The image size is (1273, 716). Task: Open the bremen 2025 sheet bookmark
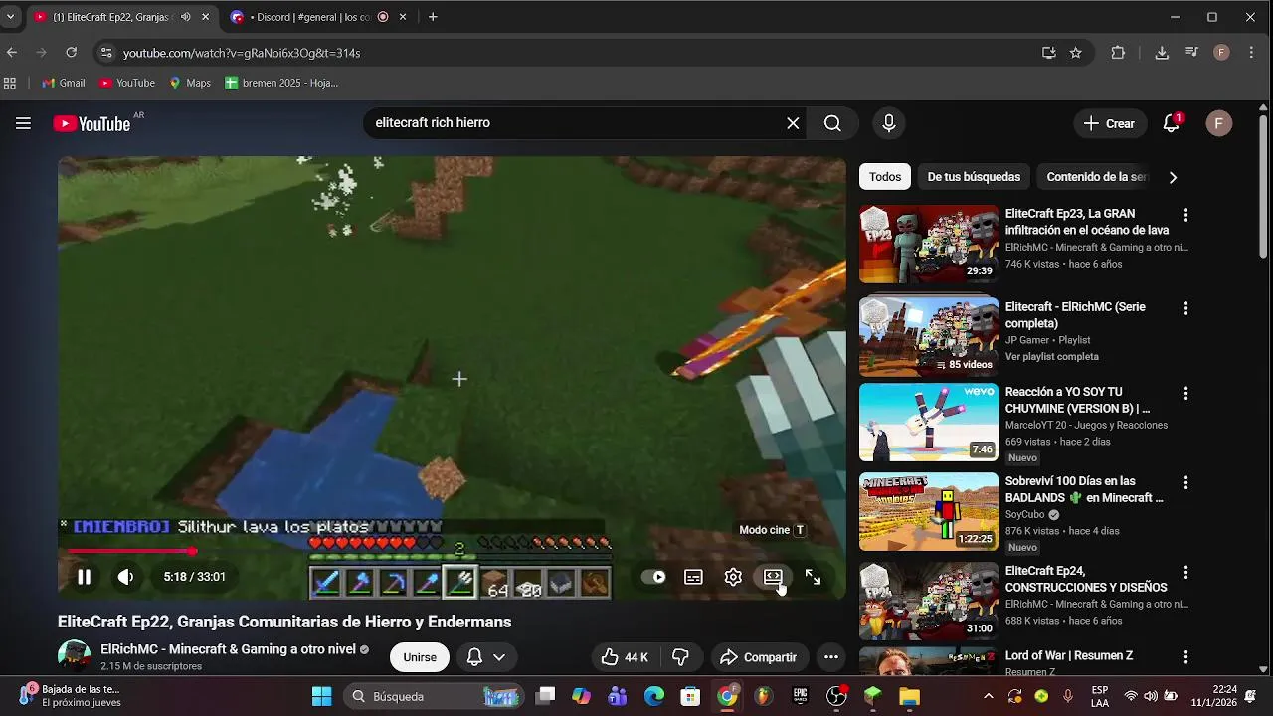tap(281, 83)
